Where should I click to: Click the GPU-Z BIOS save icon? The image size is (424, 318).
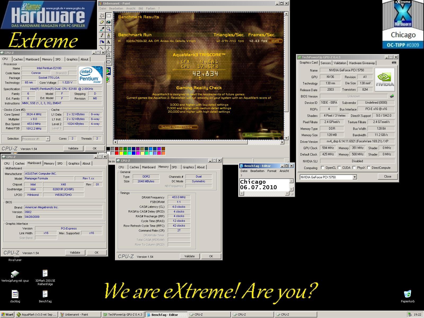point(392,96)
